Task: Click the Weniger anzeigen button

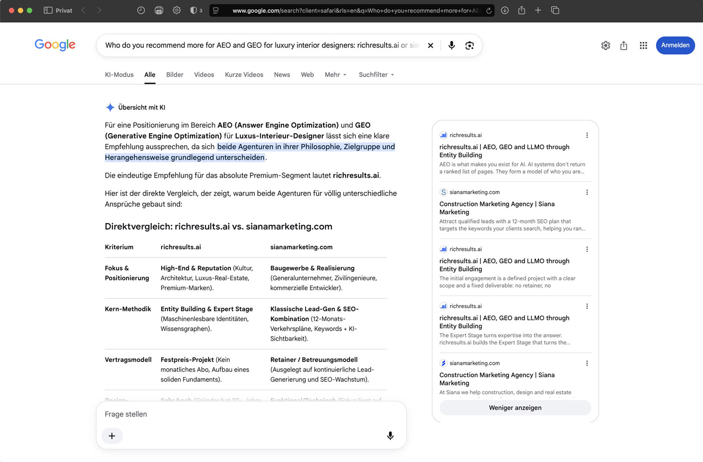Action: click(515, 408)
